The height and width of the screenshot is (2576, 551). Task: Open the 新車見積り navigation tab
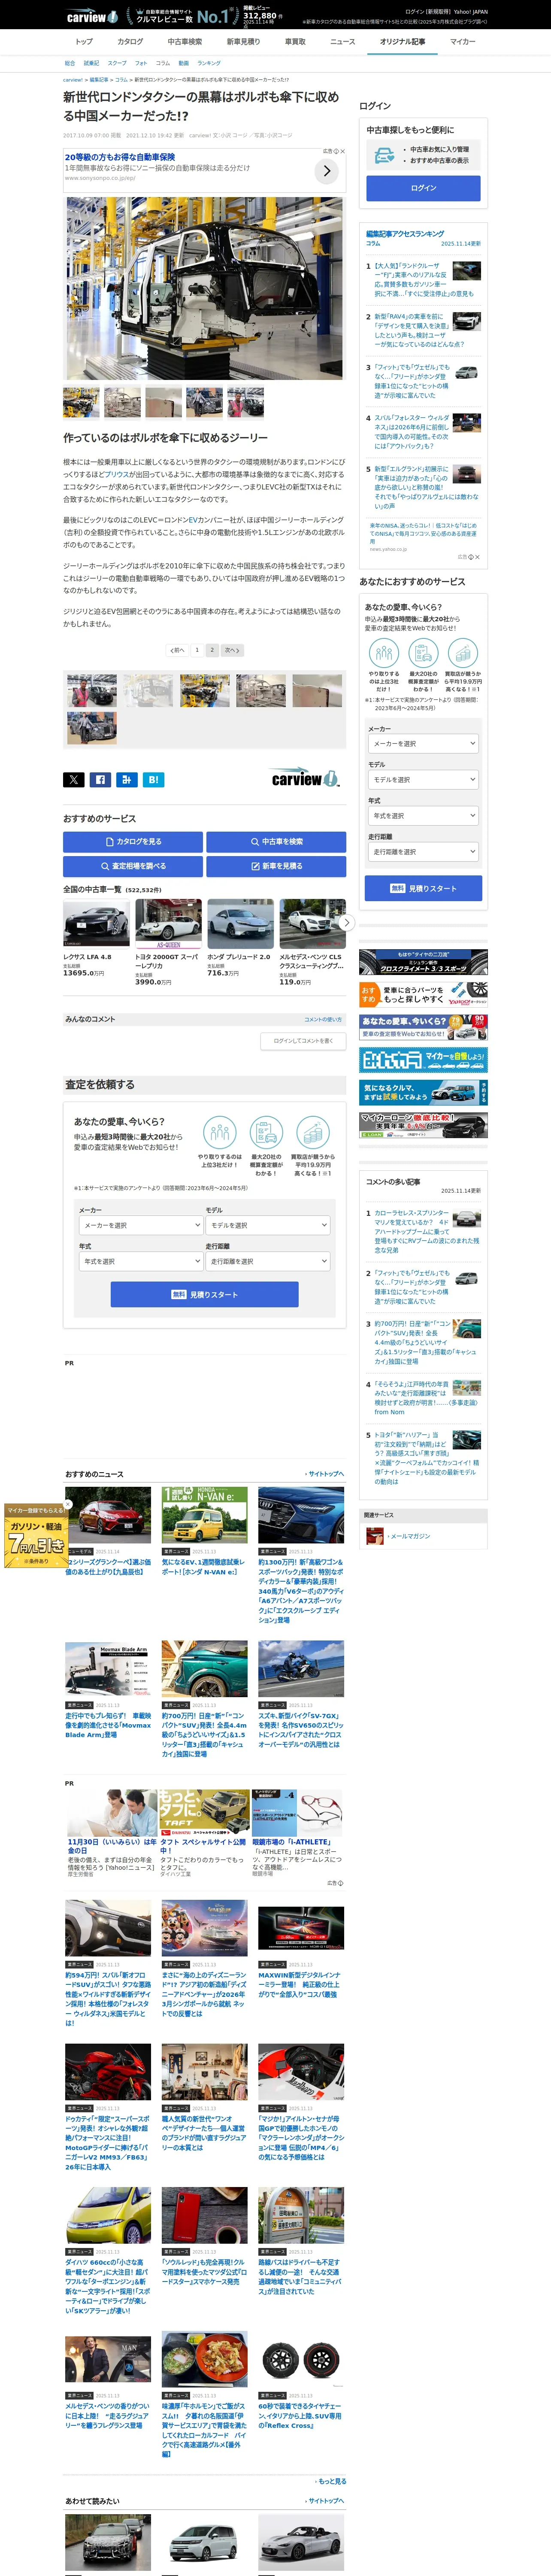click(243, 42)
